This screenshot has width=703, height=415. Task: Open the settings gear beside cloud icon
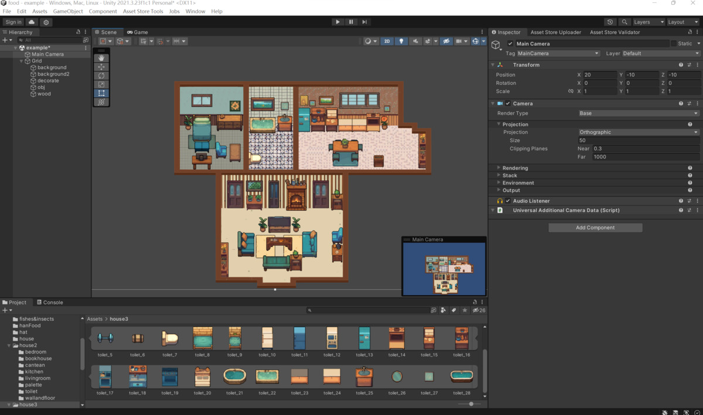pos(46,22)
